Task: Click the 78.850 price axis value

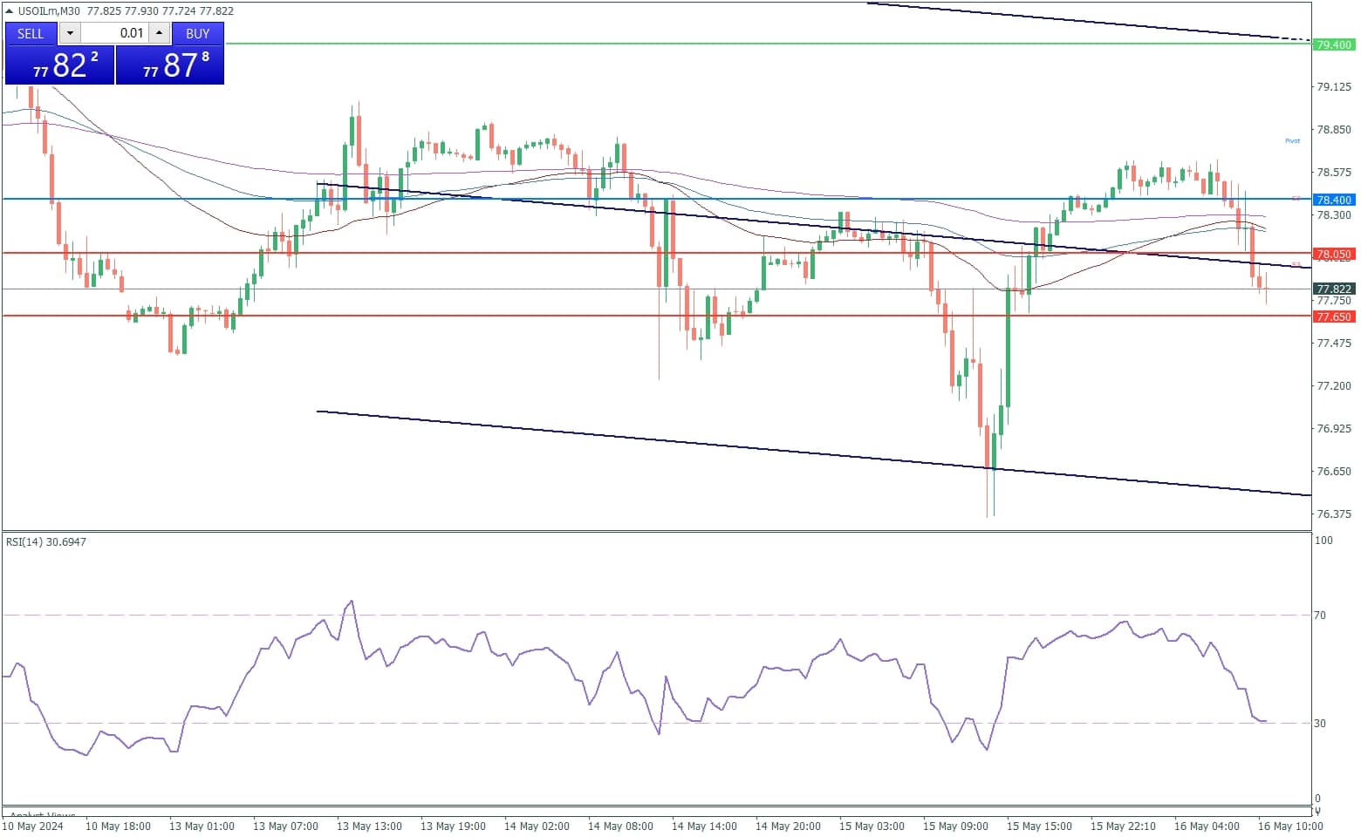Action: 1334,130
